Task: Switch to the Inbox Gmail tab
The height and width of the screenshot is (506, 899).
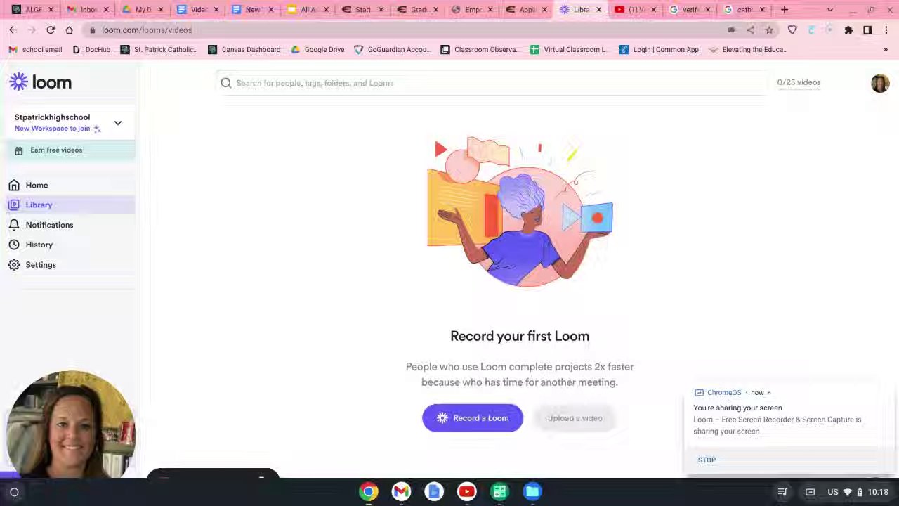Action: [x=88, y=10]
